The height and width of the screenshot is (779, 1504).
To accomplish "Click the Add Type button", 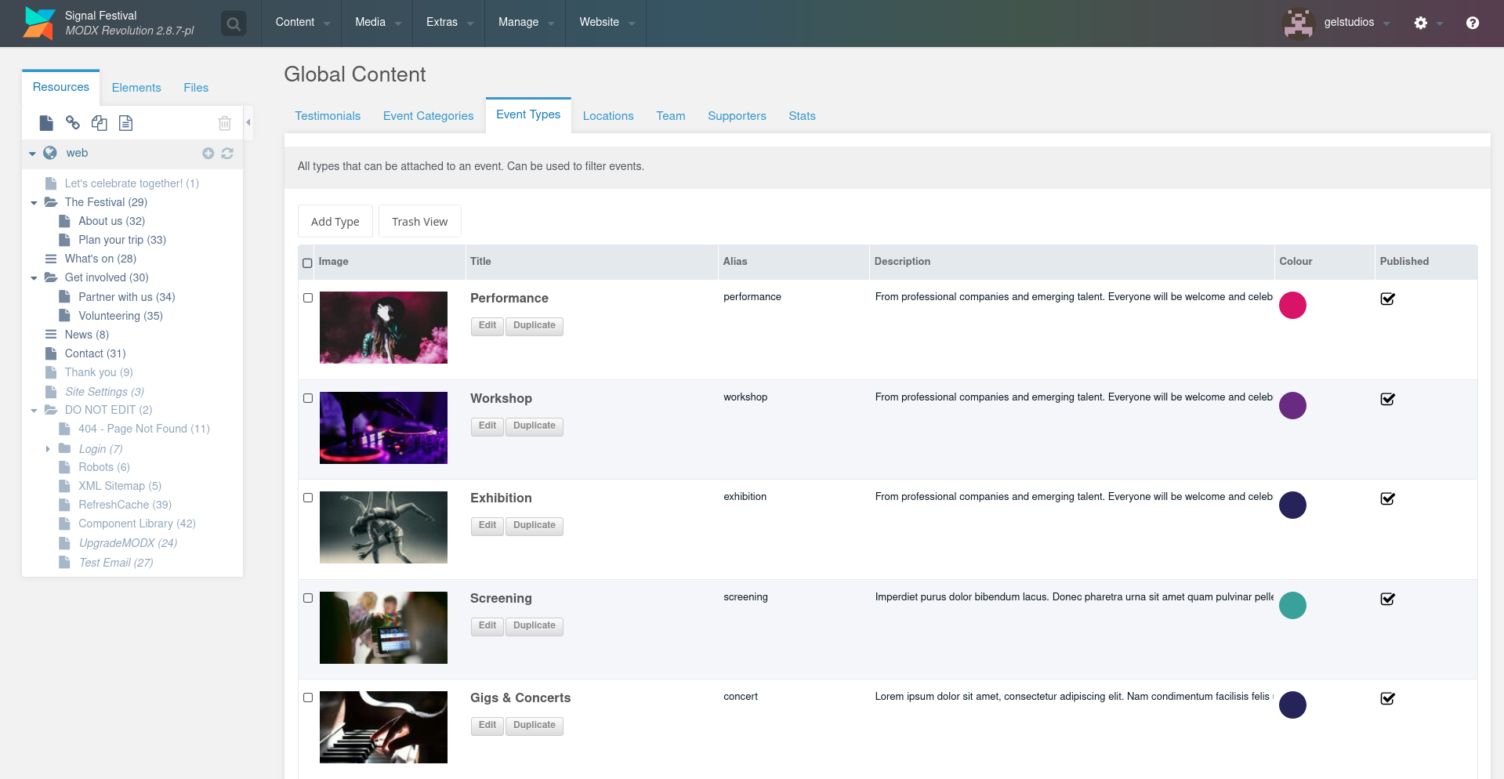I will tap(335, 222).
